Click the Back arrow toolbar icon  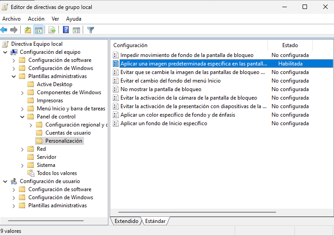point(4,30)
